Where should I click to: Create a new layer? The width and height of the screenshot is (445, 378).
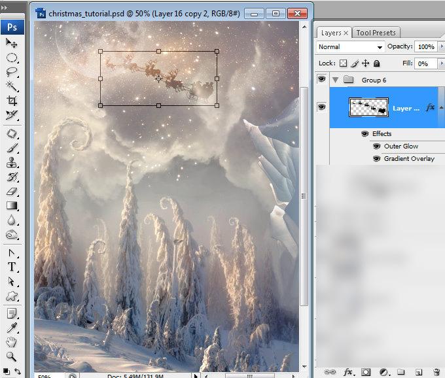(419, 372)
